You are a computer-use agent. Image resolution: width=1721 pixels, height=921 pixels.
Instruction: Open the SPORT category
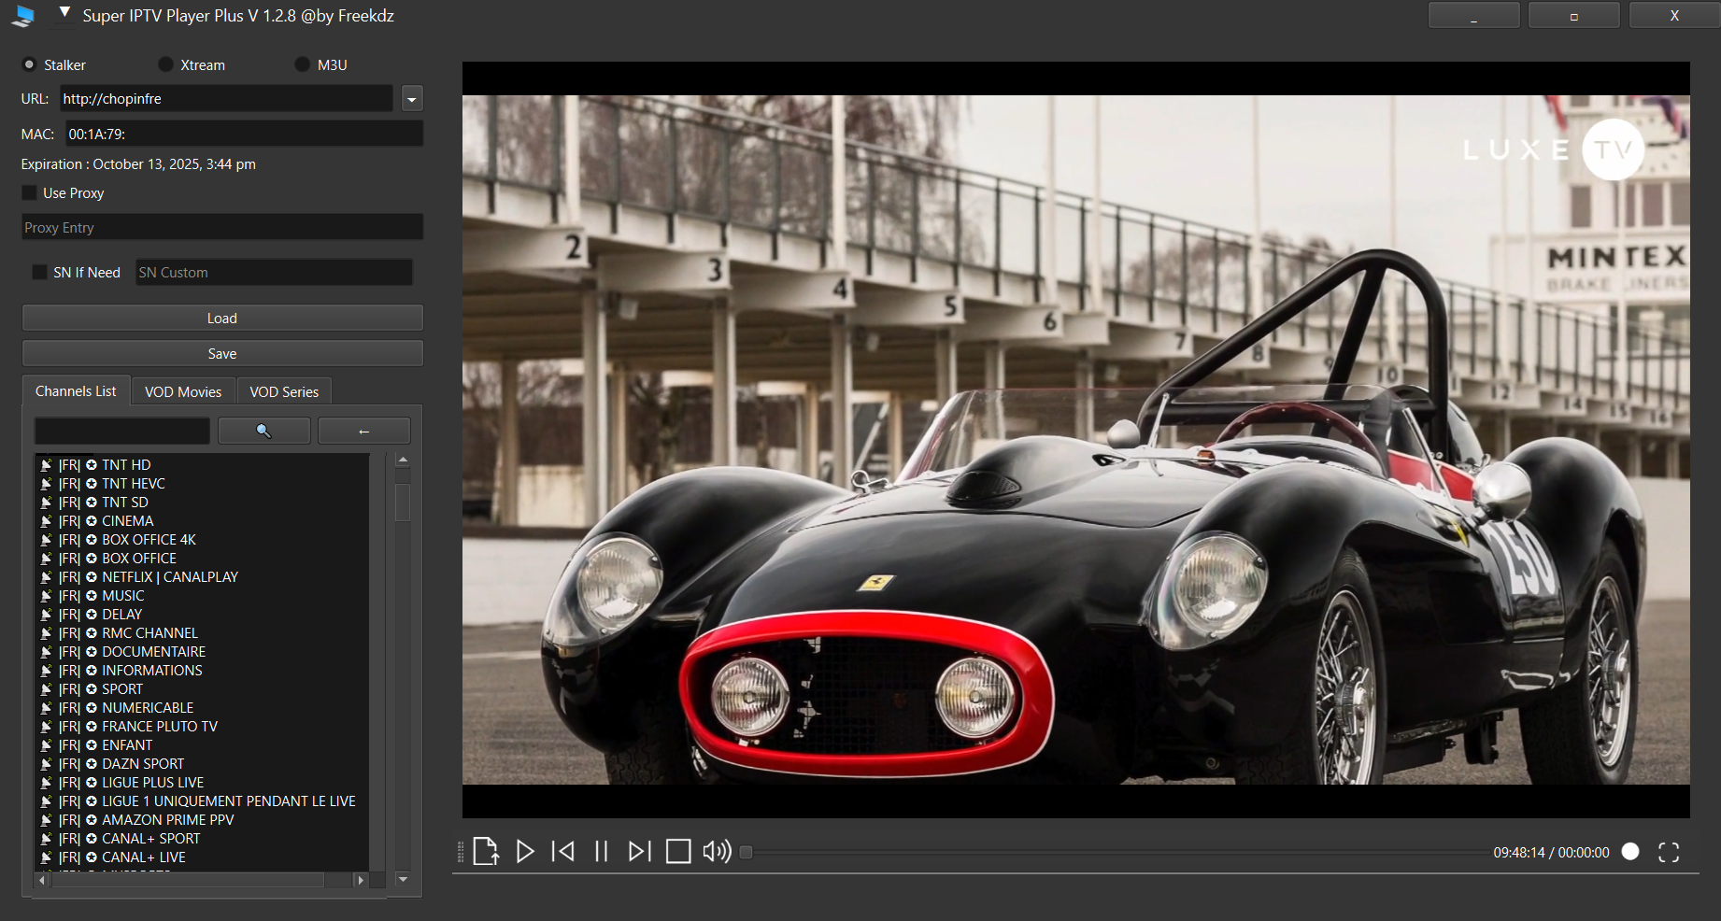pyautogui.click(x=121, y=688)
